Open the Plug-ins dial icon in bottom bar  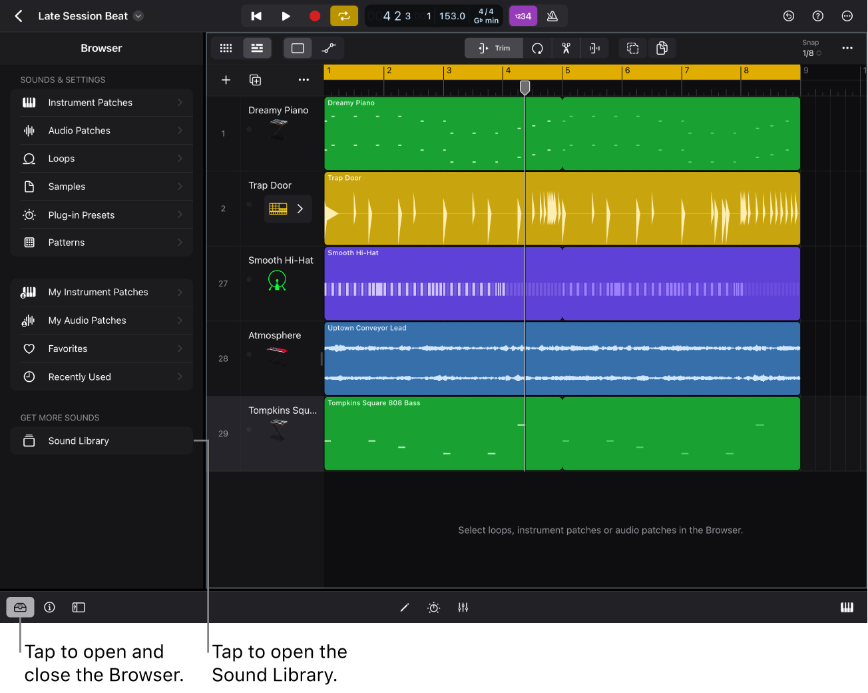click(434, 607)
